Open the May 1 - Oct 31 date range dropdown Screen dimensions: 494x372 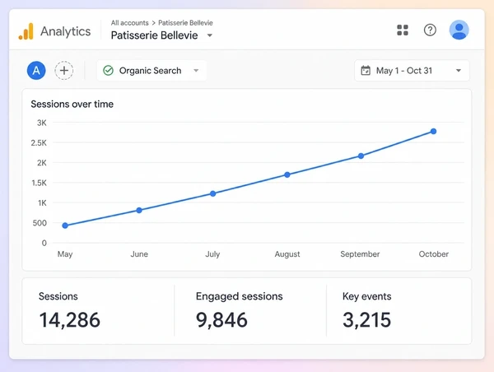click(x=412, y=71)
